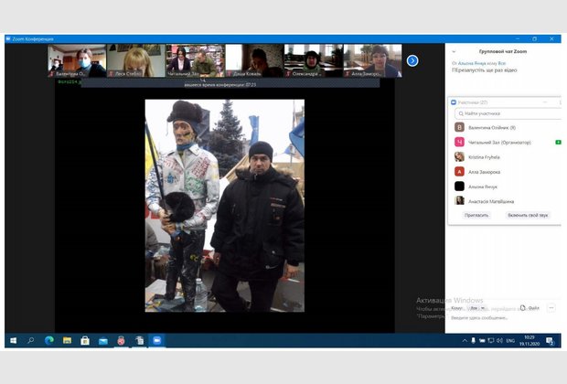Open the Microsoft Store taskbar icon
This screenshot has height=384, width=567.
[x=85, y=340]
